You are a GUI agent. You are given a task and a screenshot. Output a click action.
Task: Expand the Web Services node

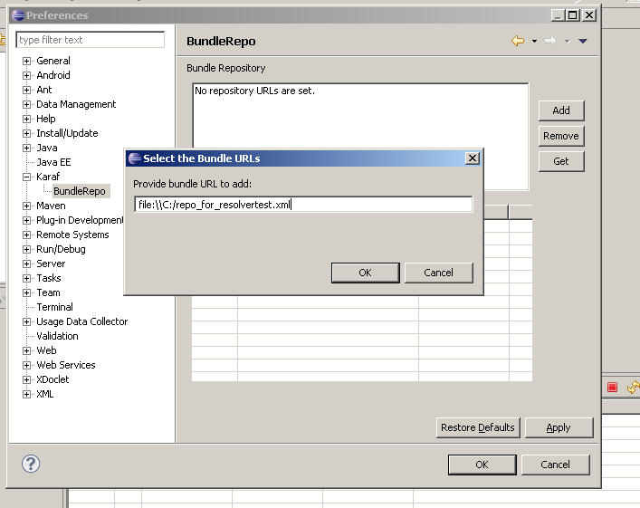(26, 366)
